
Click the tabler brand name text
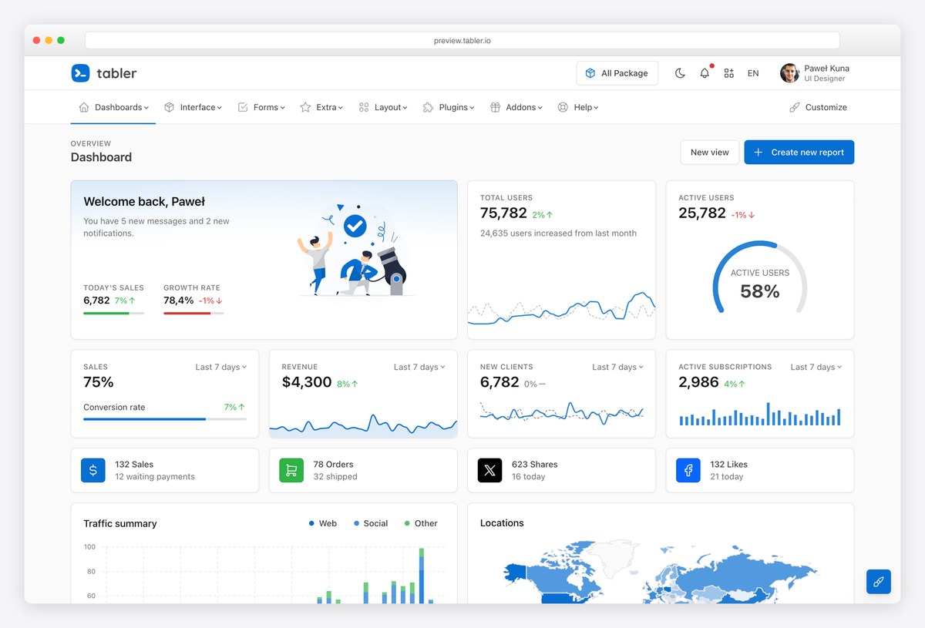point(116,73)
